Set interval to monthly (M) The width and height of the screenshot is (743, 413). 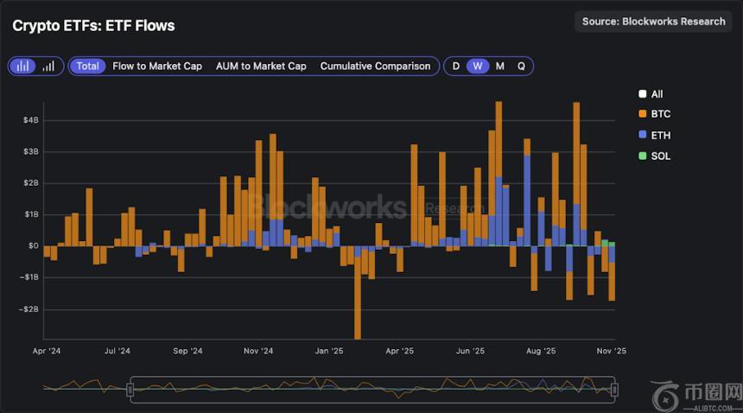point(499,66)
